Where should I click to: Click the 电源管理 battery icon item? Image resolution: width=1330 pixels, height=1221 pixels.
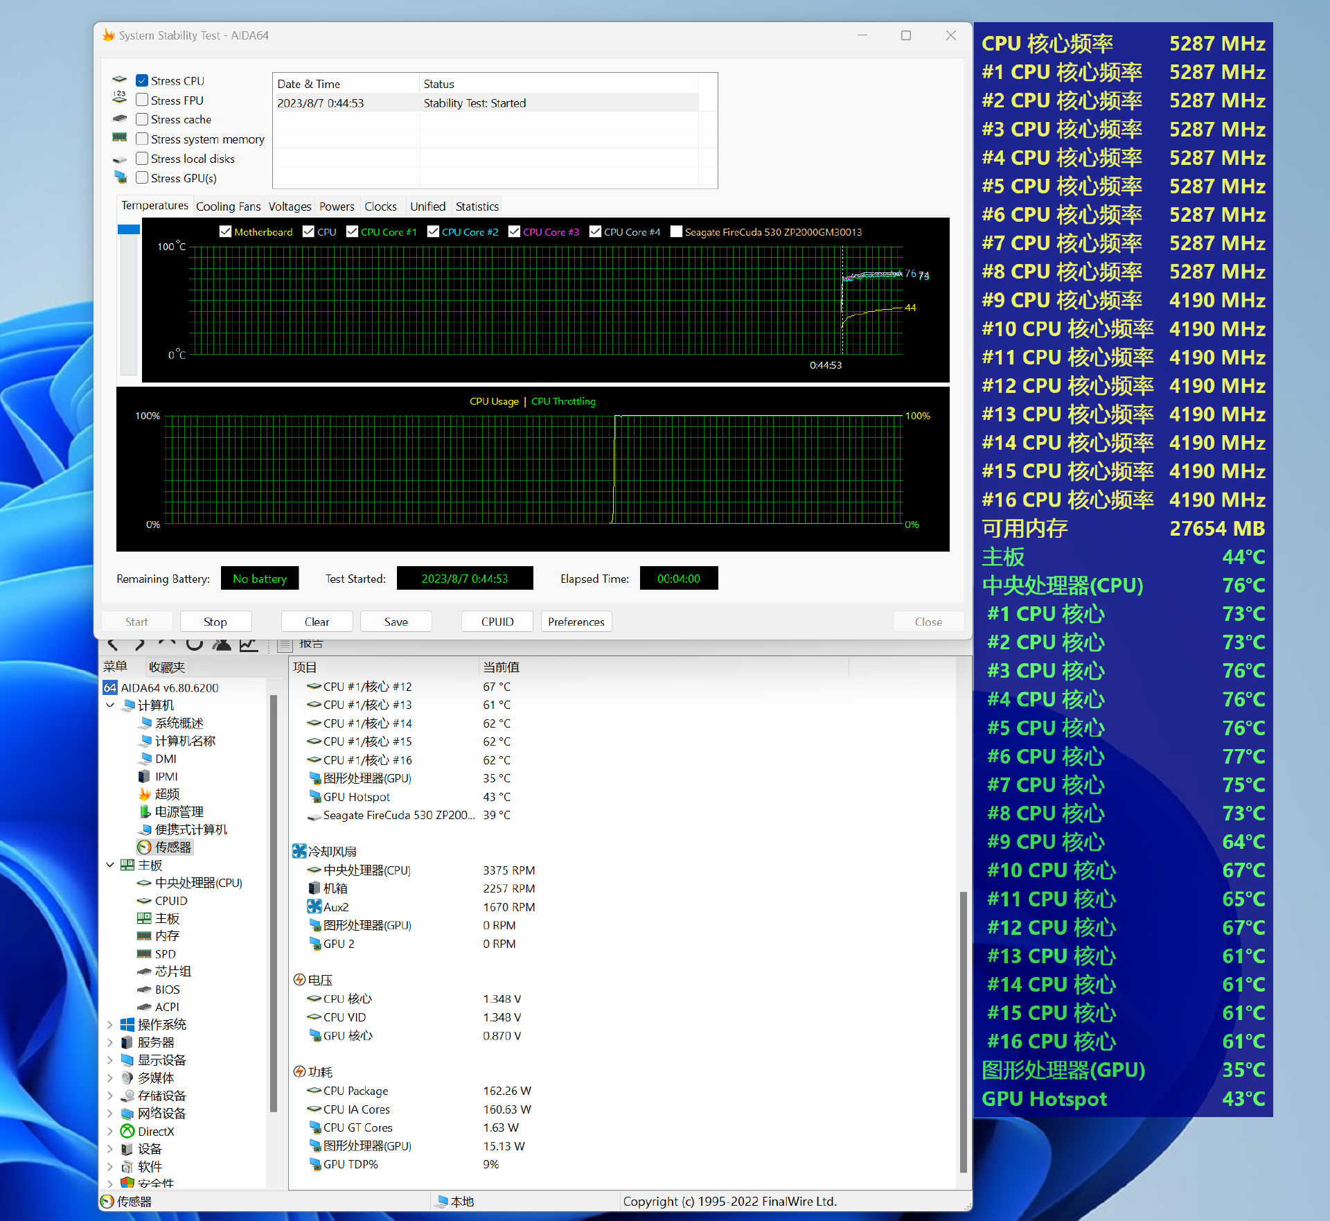pyautogui.click(x=145, y=811)
